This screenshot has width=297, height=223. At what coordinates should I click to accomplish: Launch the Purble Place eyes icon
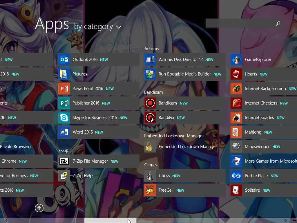click(236, 176)
